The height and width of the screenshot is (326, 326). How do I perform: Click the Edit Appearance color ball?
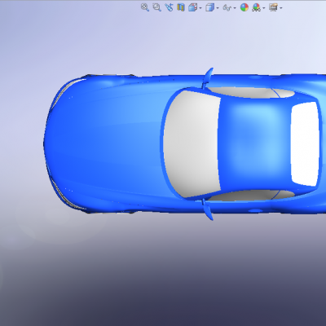click(244, 7)
